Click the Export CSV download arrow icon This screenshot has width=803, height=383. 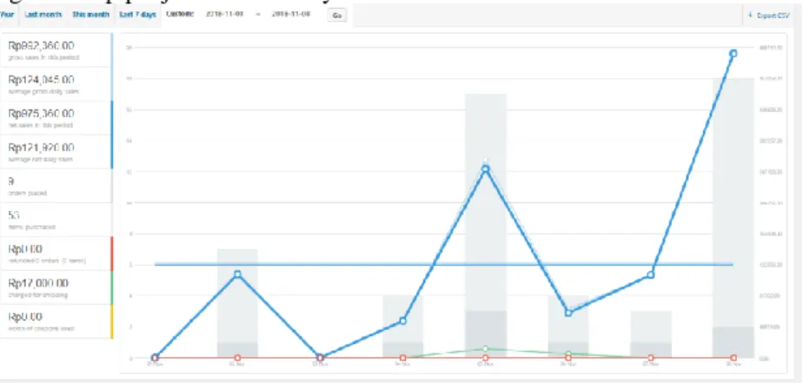pyautogui.click(x=750, y=16)
